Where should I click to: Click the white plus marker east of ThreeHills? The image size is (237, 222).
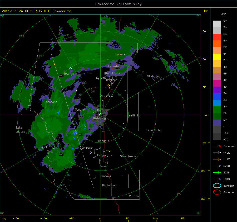tap(149, 106)
